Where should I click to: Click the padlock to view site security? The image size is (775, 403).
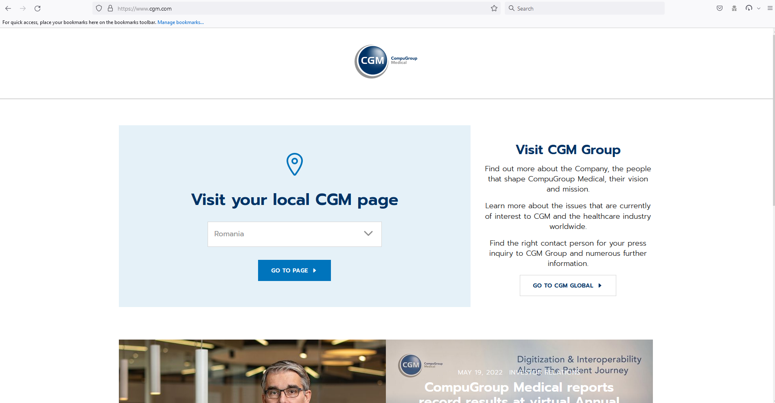(109, 8)
